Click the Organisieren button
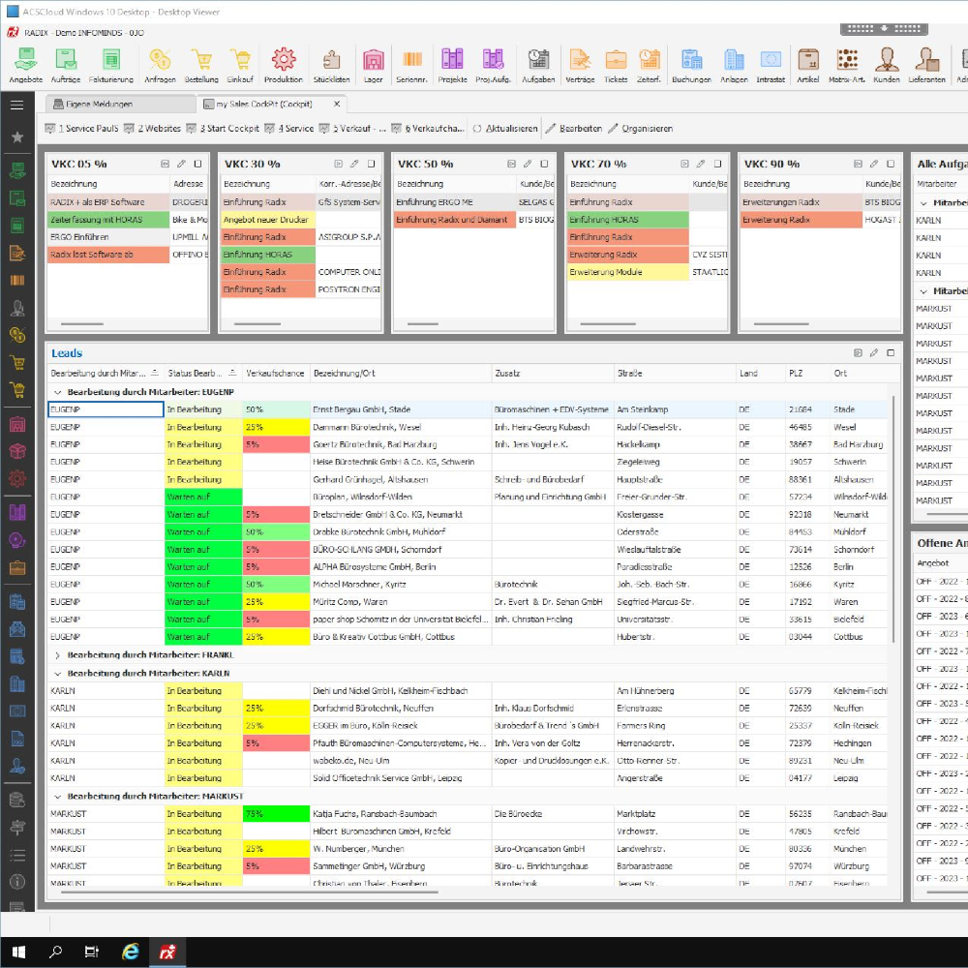Image resolution: width=968 pixels, height=968 pixels. click(x=640, y=129)
